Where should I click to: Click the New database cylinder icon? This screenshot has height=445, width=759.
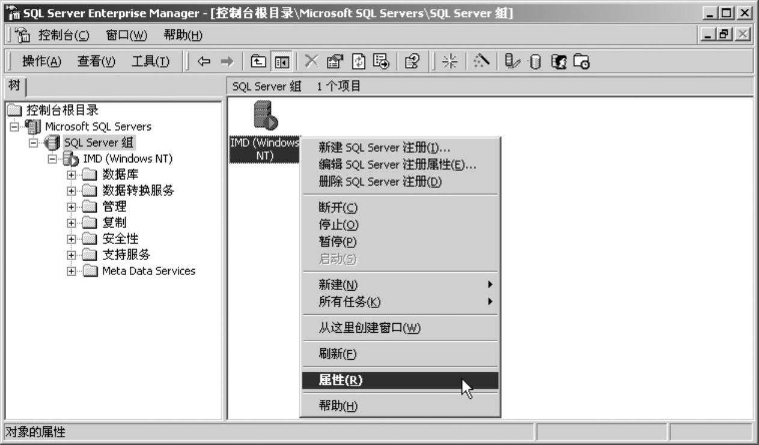[x=536, y=61]
